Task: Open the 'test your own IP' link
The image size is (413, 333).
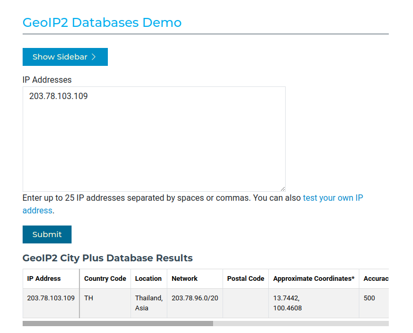Action: (333, 198)
